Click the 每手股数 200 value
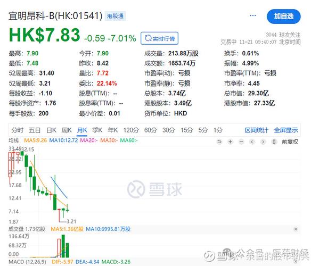Screen dimensions: 319x266 pyautogui.click(x=44, y=113)
